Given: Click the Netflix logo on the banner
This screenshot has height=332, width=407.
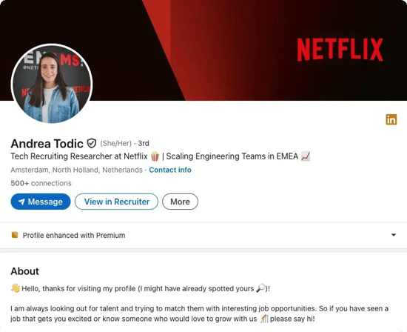Looking at the screenshot, I should (340, 50).
